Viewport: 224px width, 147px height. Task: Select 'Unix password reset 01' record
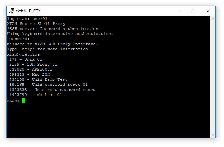click(x=48, y=85)
